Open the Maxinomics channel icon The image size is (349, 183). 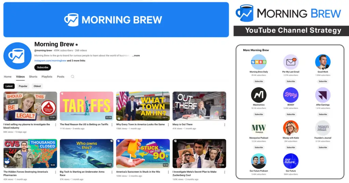tap(259, 95)
